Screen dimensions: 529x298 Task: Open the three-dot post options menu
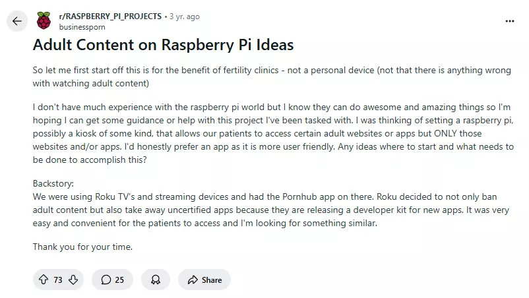point(510,21)
